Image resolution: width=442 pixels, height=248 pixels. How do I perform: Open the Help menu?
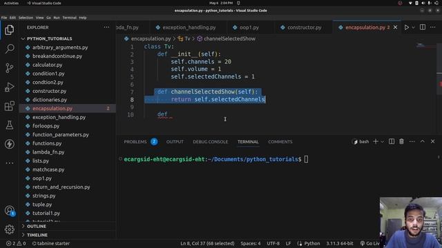(x=83, y=18)
